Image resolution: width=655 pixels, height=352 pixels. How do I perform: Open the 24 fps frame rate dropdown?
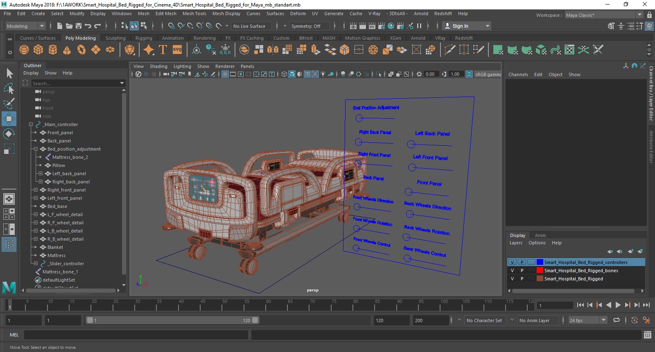pyautogui.click(x=588, y=320)
